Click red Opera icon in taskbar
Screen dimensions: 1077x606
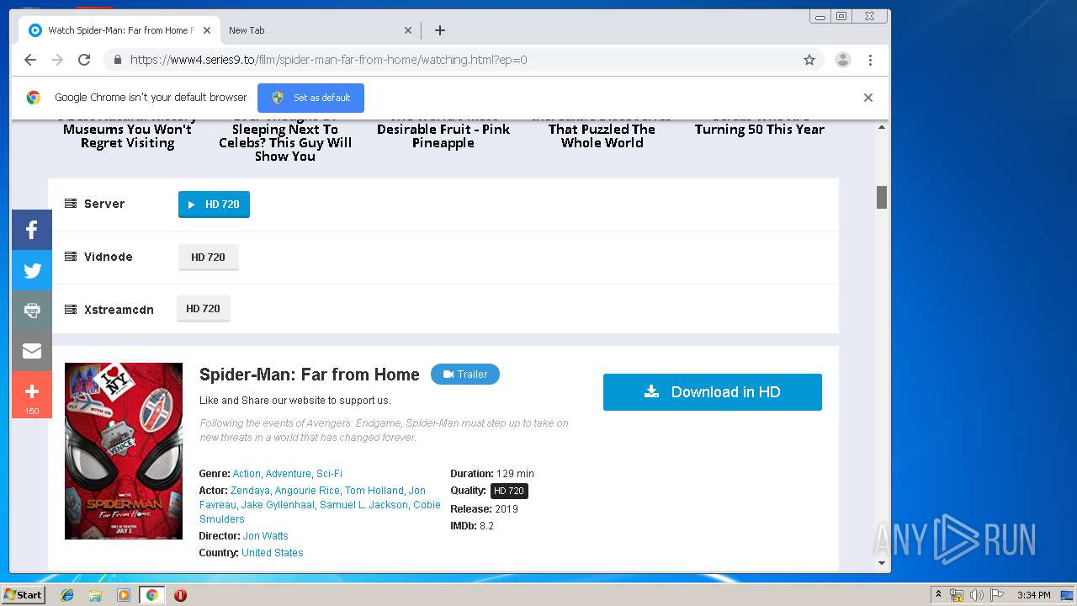[180, 595]
